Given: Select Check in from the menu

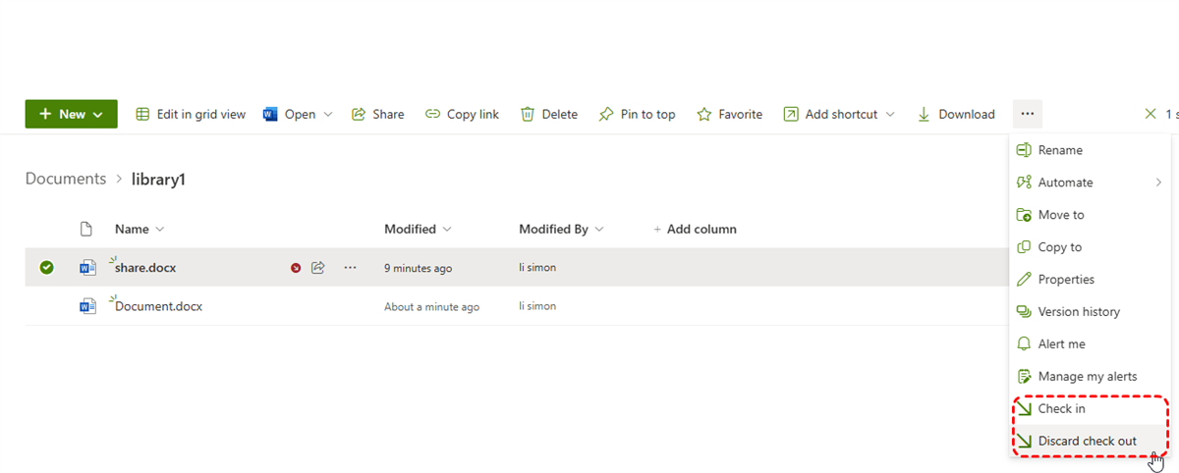Looking at the screenshot, I should [x=1061, y=408].
